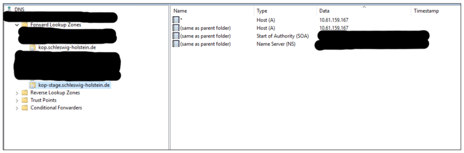Click the Start of Authority record icon
The image size is (464, 153).
[x=176, y=36]
